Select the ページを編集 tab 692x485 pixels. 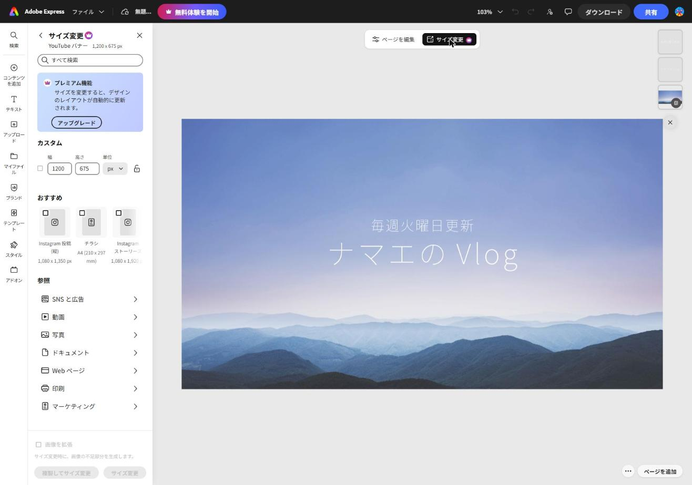pos(393,39)
